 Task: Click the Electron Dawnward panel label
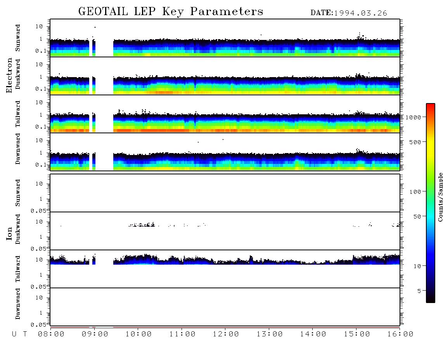point(18,149)
